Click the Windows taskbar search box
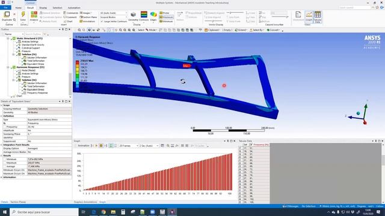 44,212
